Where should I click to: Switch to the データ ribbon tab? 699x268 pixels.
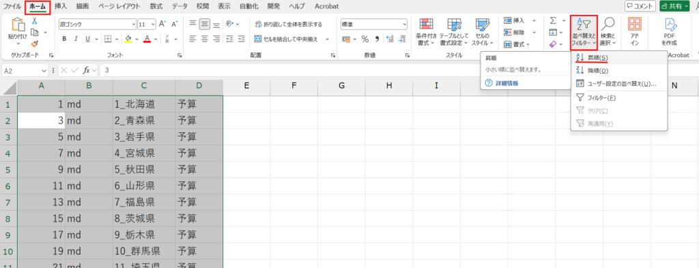(180, 6)
